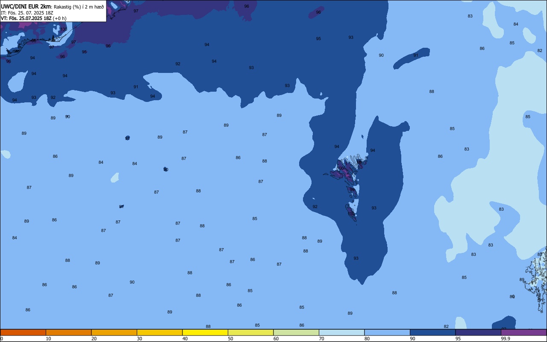Click the 'UWC/DINI EUR 2km' title text
Viewport: 547px width, 342px height.
click(x=26, y=6)
